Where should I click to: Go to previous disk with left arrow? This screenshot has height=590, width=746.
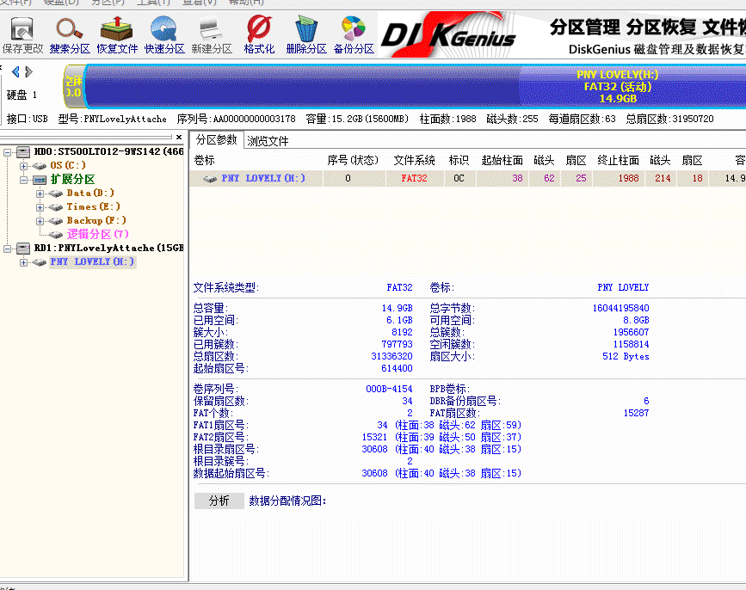click(x=15, y=71)
